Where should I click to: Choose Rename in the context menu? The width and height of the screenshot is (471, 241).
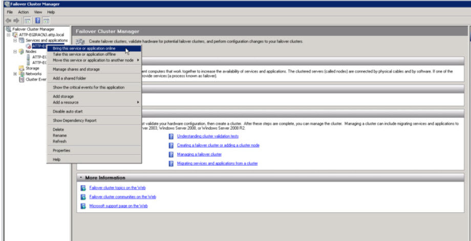pos(94,135)
